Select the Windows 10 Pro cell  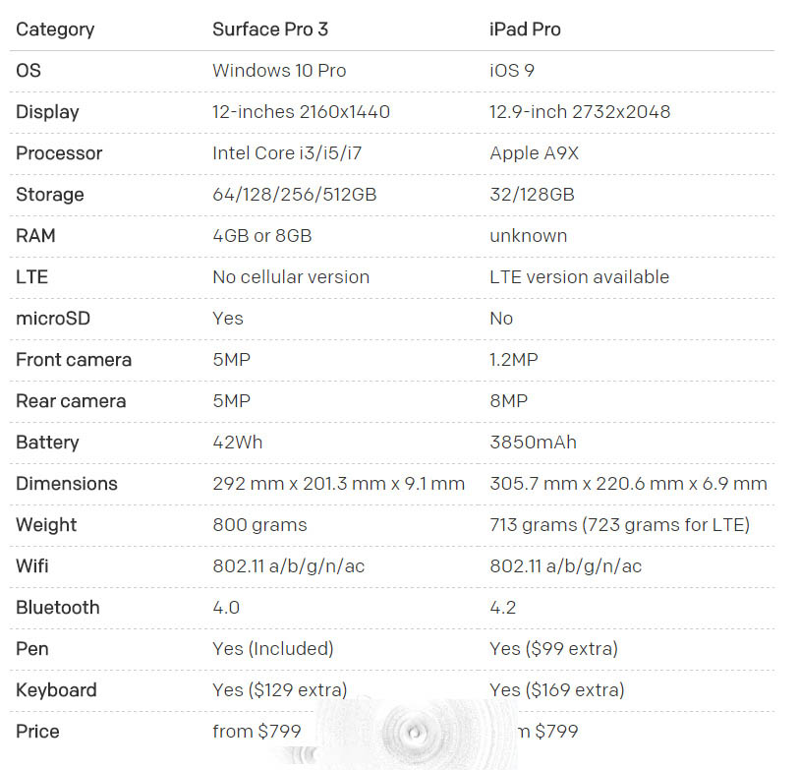pos(279,71)
